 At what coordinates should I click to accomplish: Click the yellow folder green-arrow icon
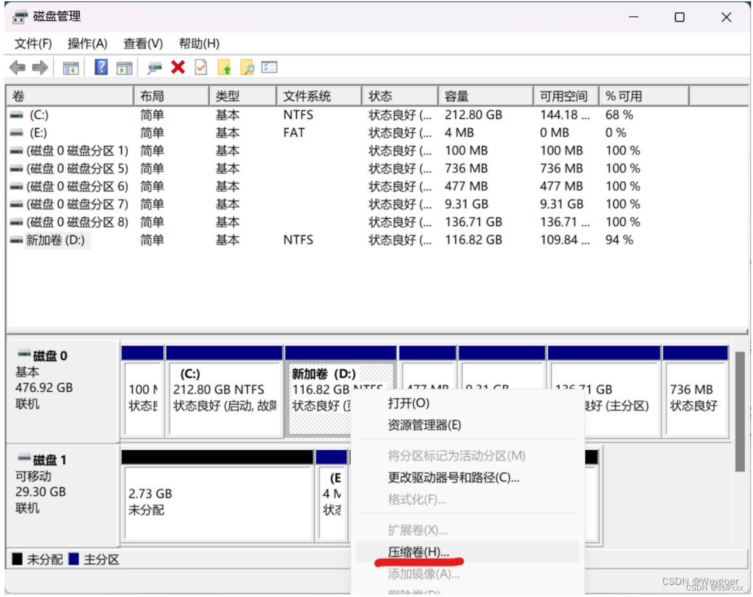click(224, 68)
